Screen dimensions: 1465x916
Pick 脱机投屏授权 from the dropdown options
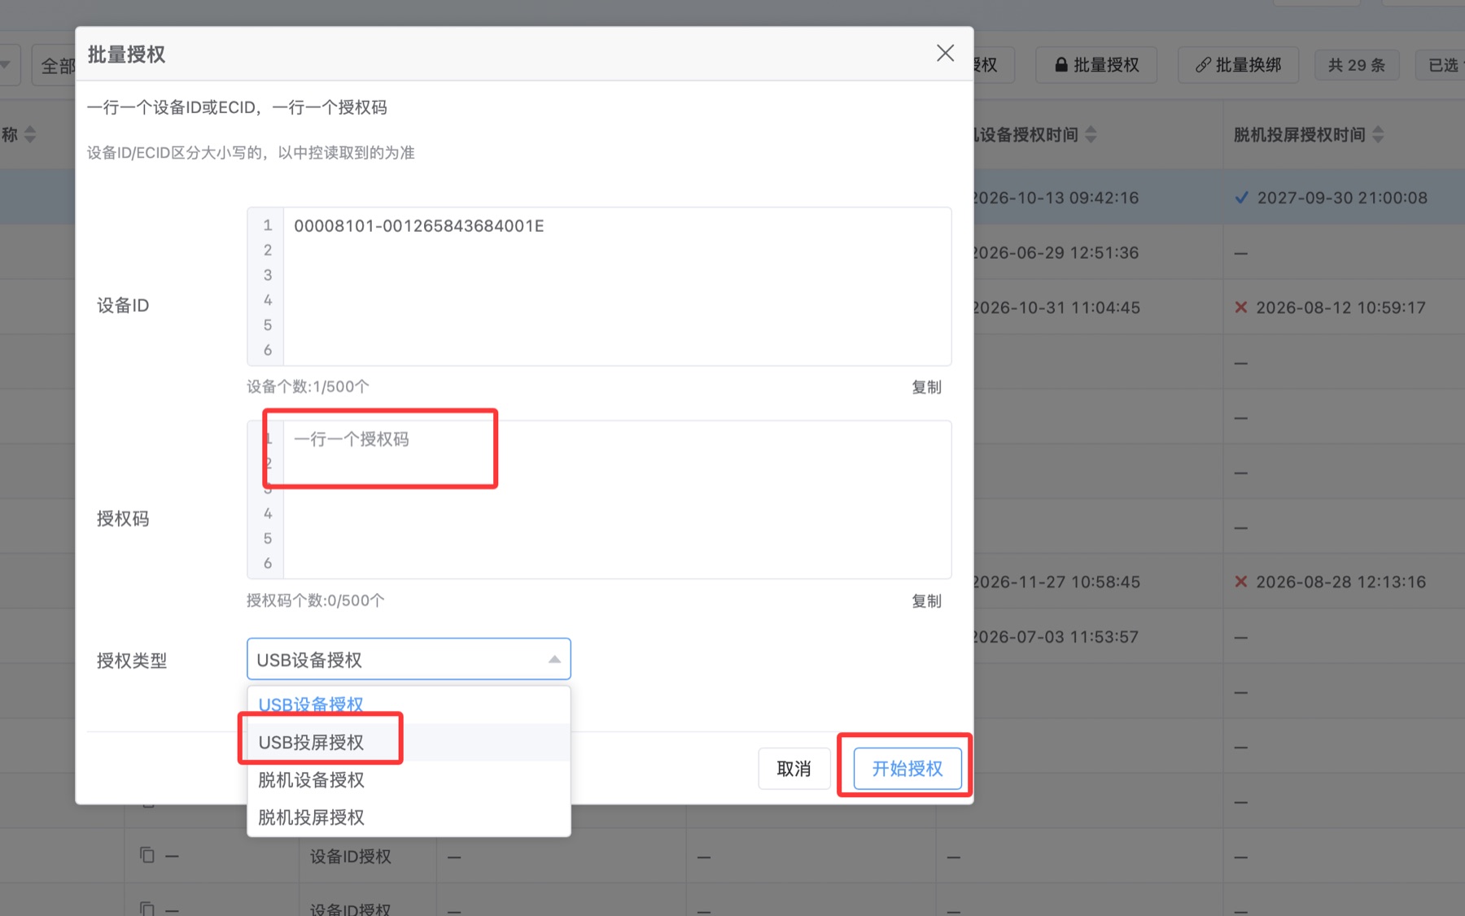tap(409, 817)
